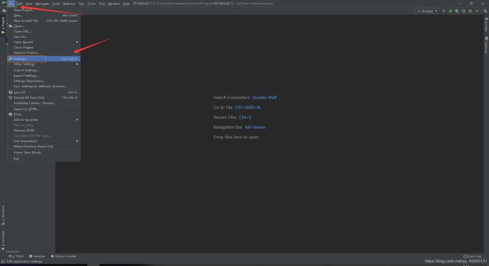
Task: Open the TODO tool window
Action: coord(17,256)
